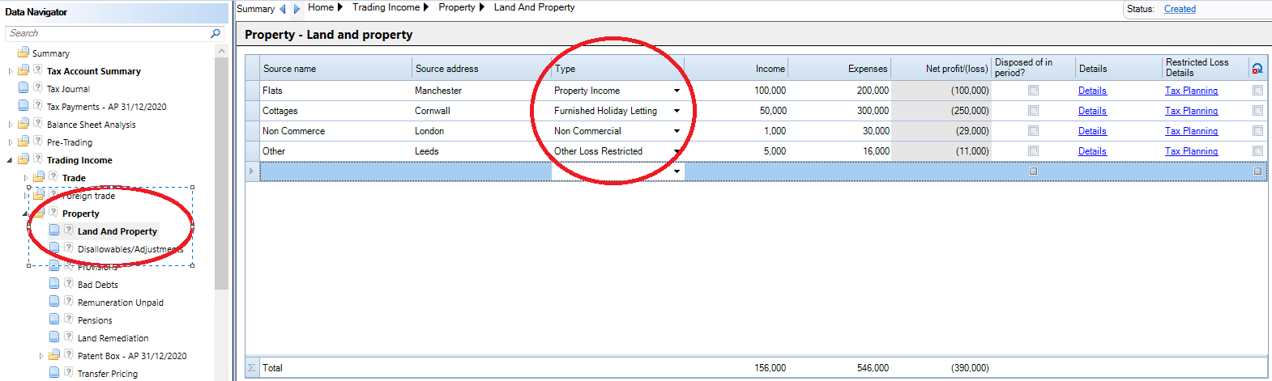Click the folder icon beside Balance Sheet Analysis
1272x381 pixels.
tap(23, 124)
